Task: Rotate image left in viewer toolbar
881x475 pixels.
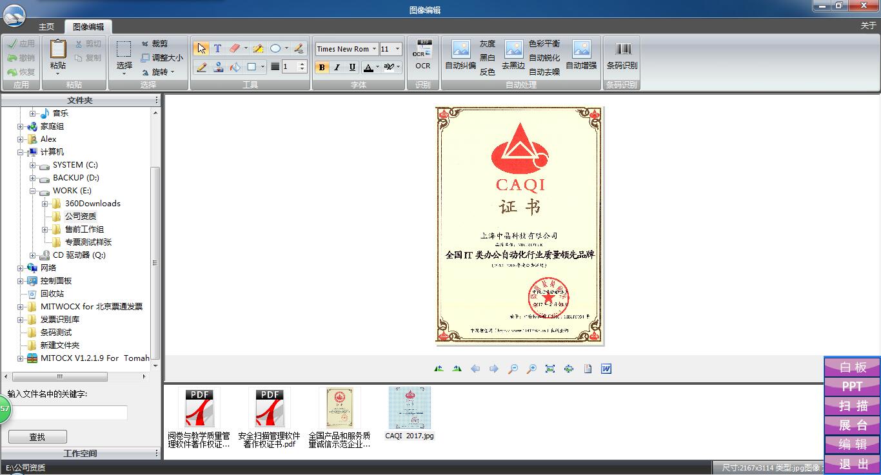Action: tap(439, 369)
